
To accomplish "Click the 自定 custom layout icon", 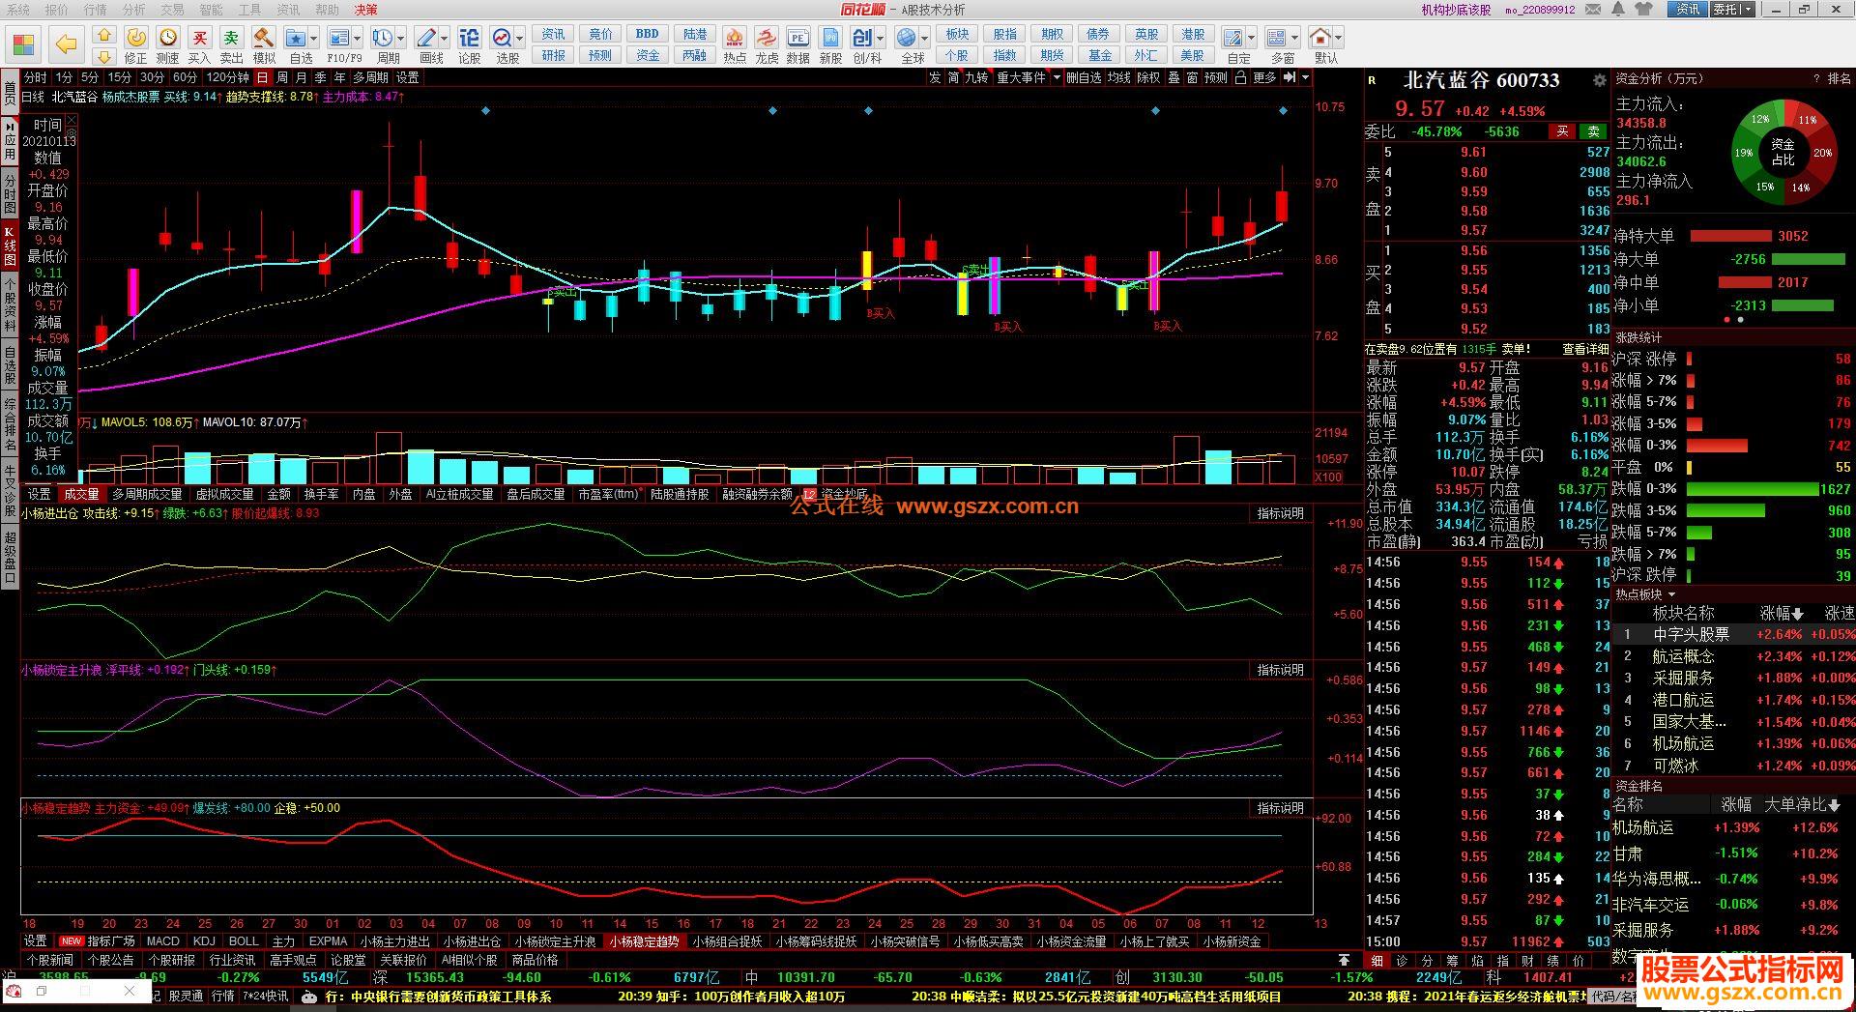I will [1233, 38].
